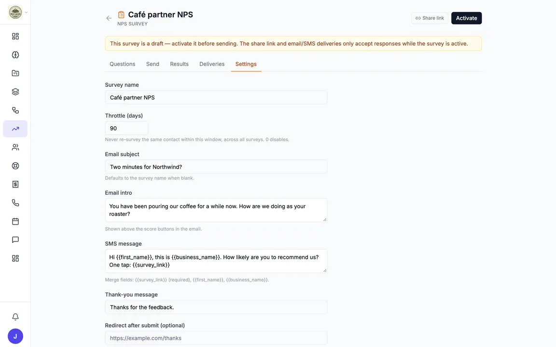Click the Activate button
556x347 pixels.
point(466,18)
